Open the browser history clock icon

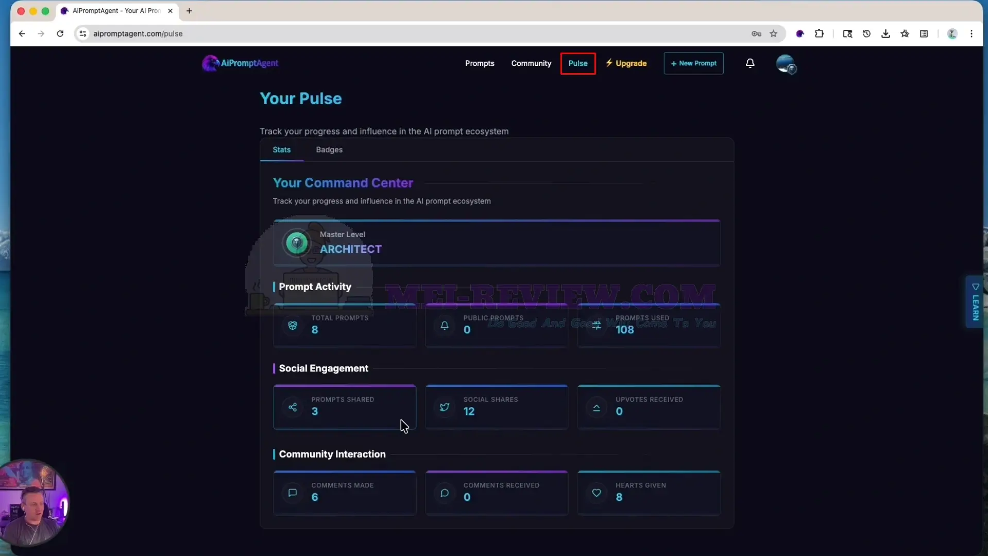(866, 33)
